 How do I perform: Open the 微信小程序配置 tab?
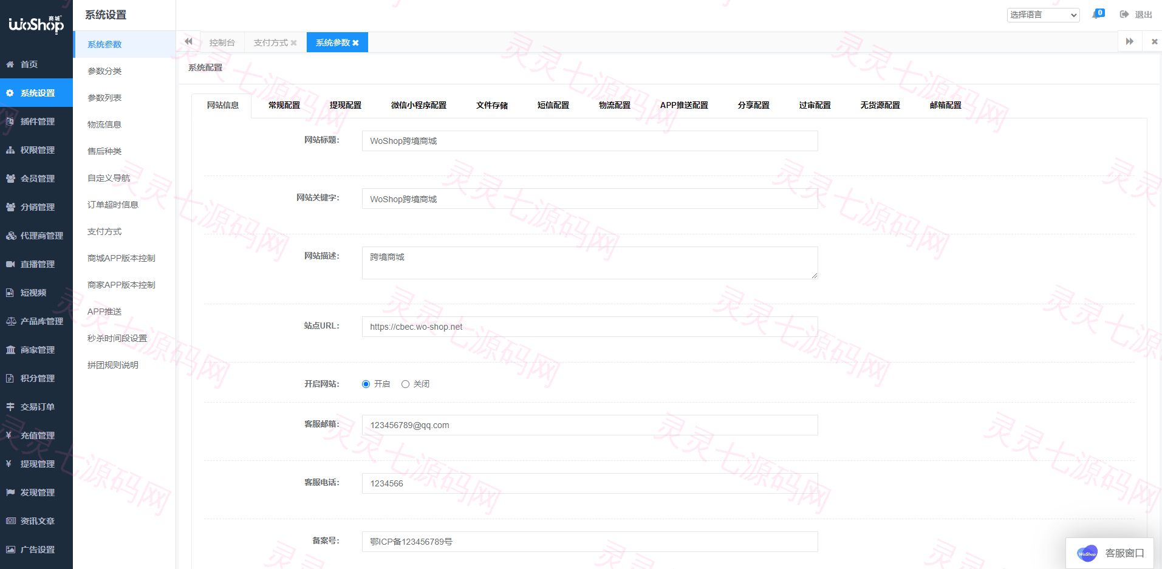tap(419, 105)
